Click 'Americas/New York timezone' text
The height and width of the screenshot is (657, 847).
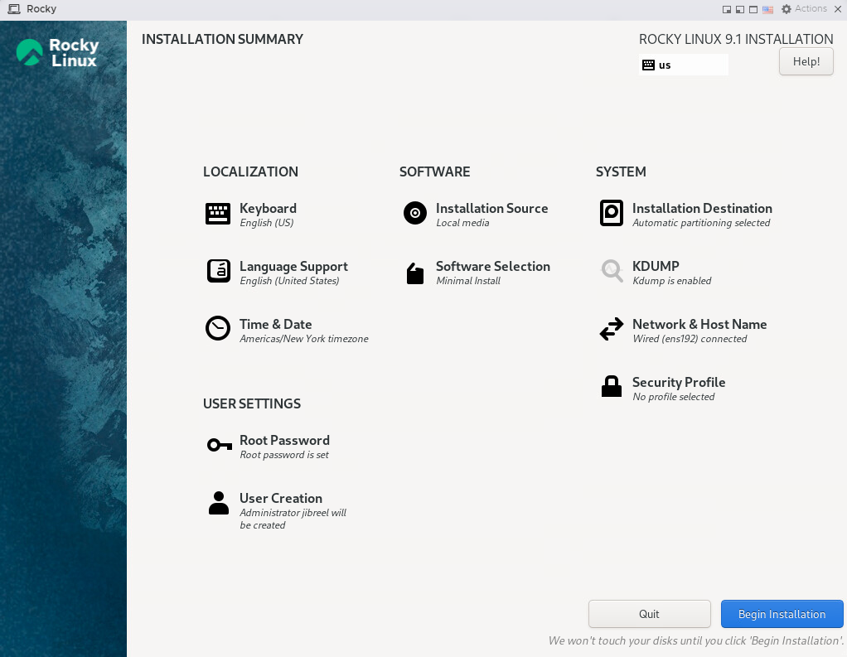coord(303,339)
